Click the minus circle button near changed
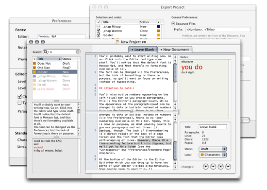 point(213,167)
